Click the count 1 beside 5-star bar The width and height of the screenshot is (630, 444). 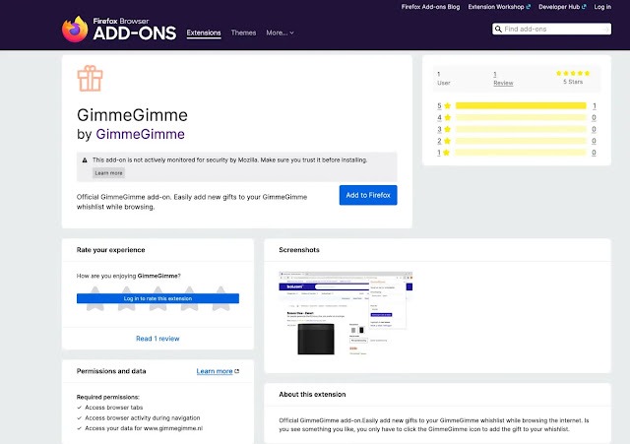tap(595, 105)
